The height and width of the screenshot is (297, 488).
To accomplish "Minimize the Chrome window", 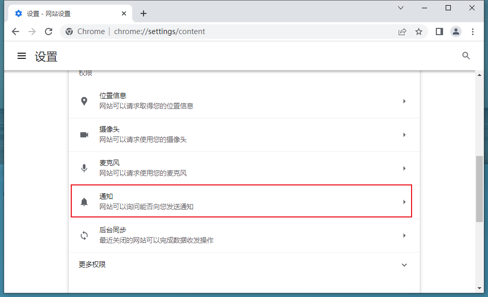I will [424, 8].
